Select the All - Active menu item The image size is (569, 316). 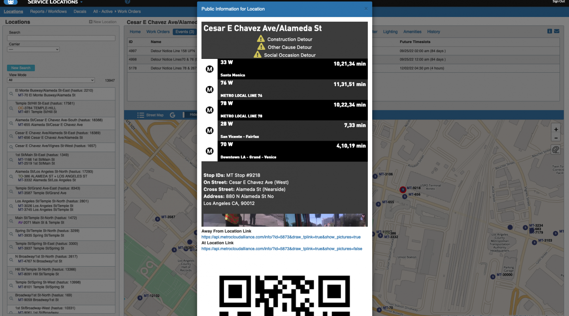coord(103,11)
